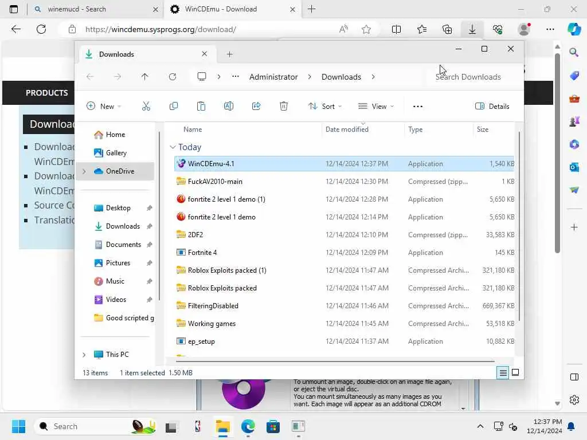
Task: Click the Rename icon in Explorer toolbar
Action: pos(228,106)
